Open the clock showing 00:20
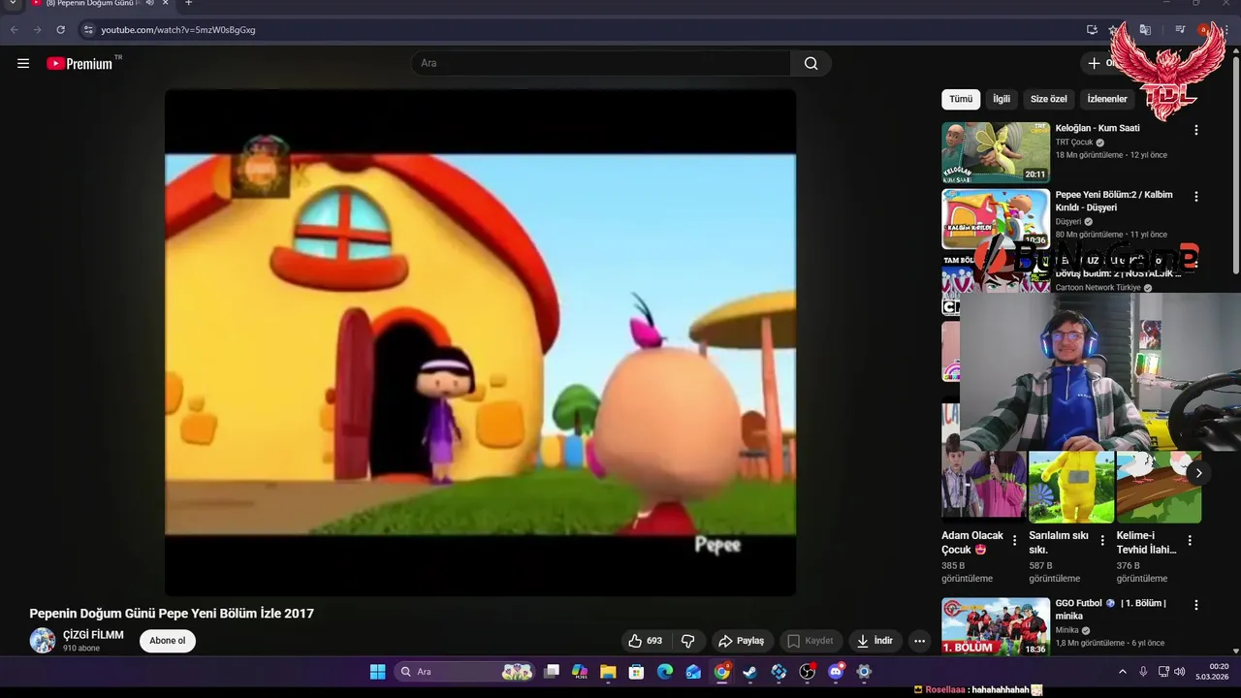Image resolution: width=1241 pixels, height=698 pixels. [x=1212, y=672]
